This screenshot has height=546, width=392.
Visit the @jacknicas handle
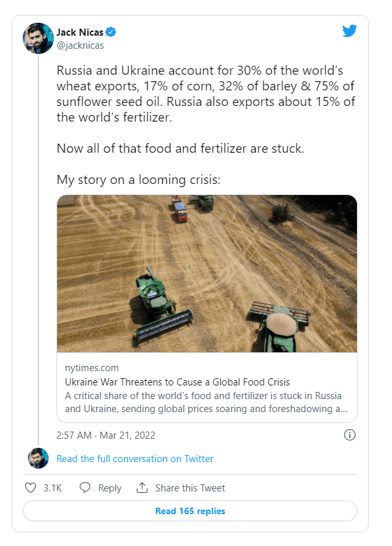(x=80, y=45)
